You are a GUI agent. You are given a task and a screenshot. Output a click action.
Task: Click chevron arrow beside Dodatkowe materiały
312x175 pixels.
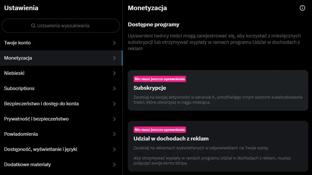pyautogui.click(x=114, y=165)
